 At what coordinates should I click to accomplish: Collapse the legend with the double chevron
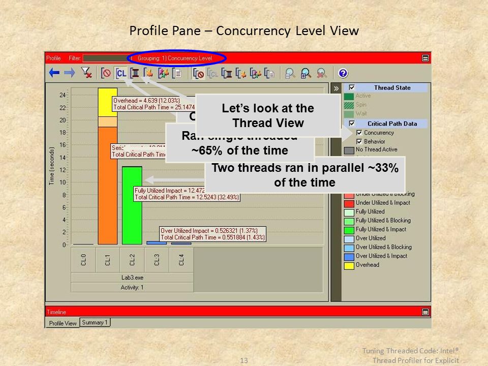(x=336, y=88)
